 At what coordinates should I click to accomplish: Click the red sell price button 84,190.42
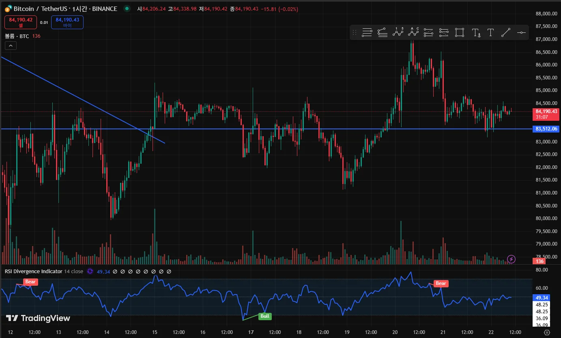(21, 22)
